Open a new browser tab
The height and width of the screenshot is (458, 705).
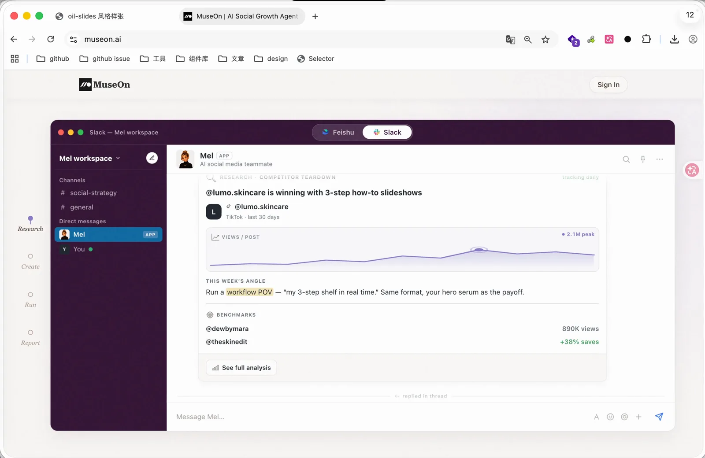point(315,16)
